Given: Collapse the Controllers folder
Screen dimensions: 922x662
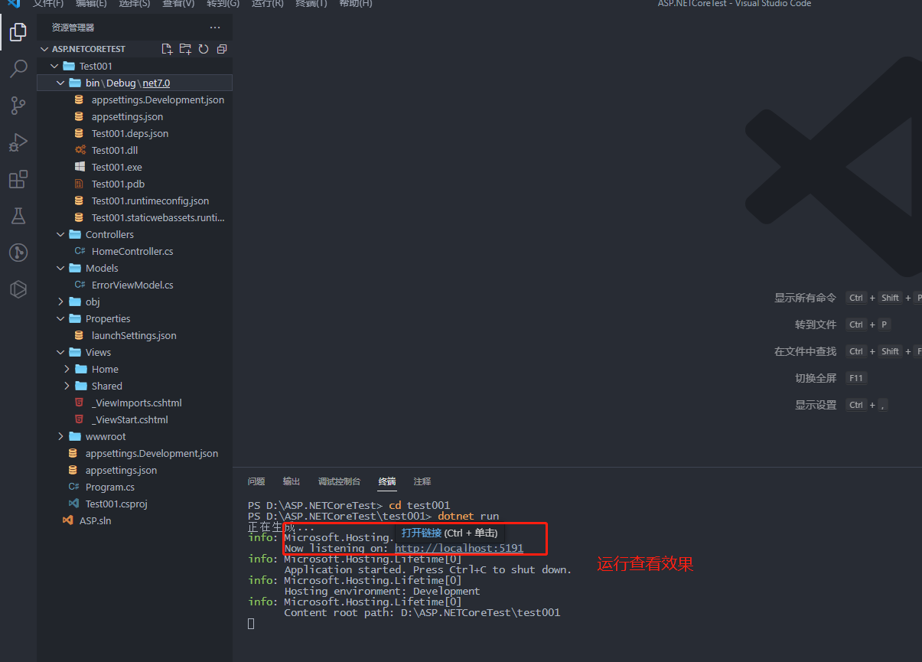Looking at the screenshot, I should (x=60, y=234).
